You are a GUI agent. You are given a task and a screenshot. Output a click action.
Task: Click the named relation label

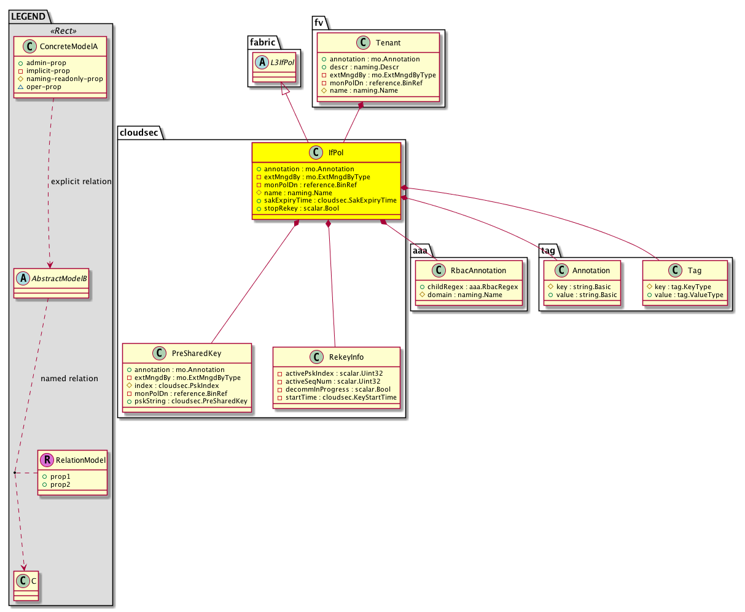(x=69, y=379)
